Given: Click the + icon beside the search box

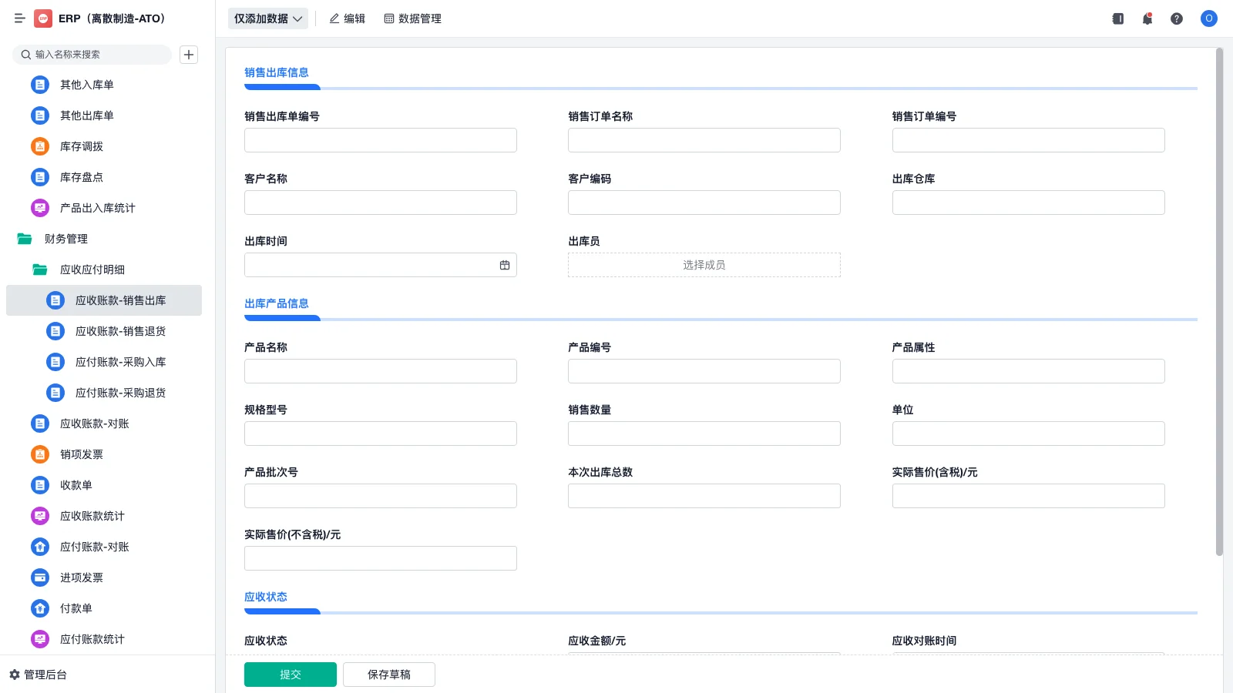Looking at the screenshot, I should point(189,54).
